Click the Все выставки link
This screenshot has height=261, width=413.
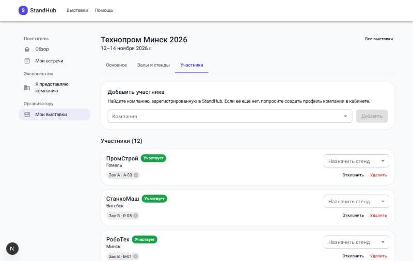click(379, 39)
